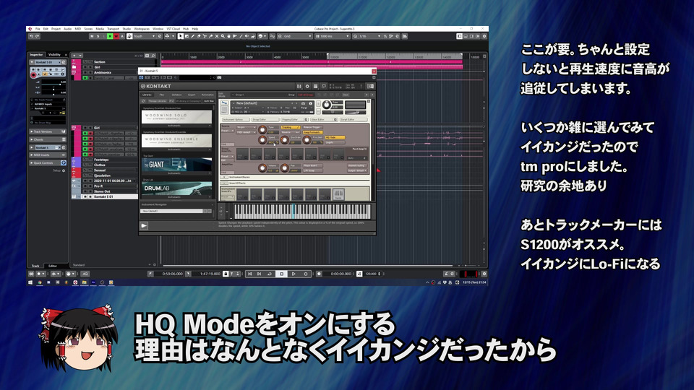The height and width of the screenshot is (390, 694).
Task: Click the track search magnifier icon
Action: 153,56
